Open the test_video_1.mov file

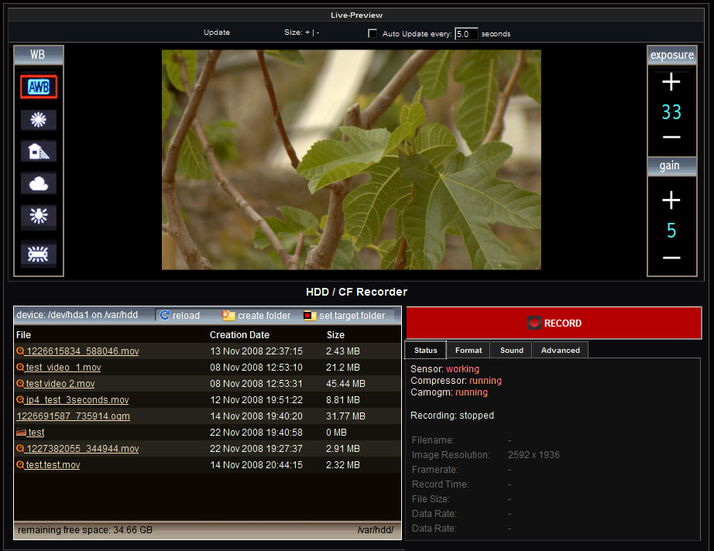point(63,368)
